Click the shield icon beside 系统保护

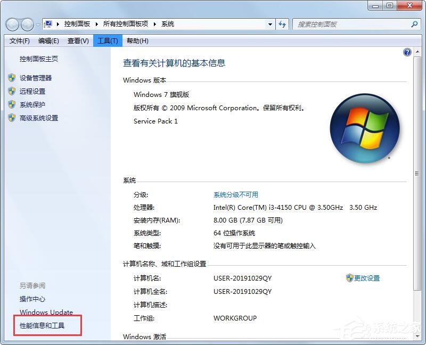12,104
